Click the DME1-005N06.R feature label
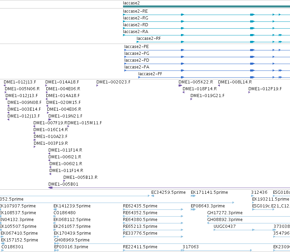Image resolution: width=290 pixels, height=252 pixels. click(22, 89)
